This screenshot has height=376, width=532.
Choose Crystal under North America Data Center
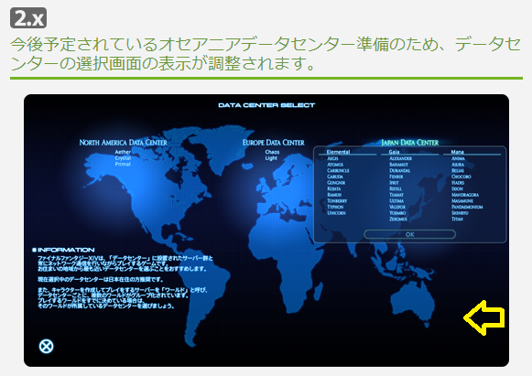pyautogui.click(x=123, y=158)
